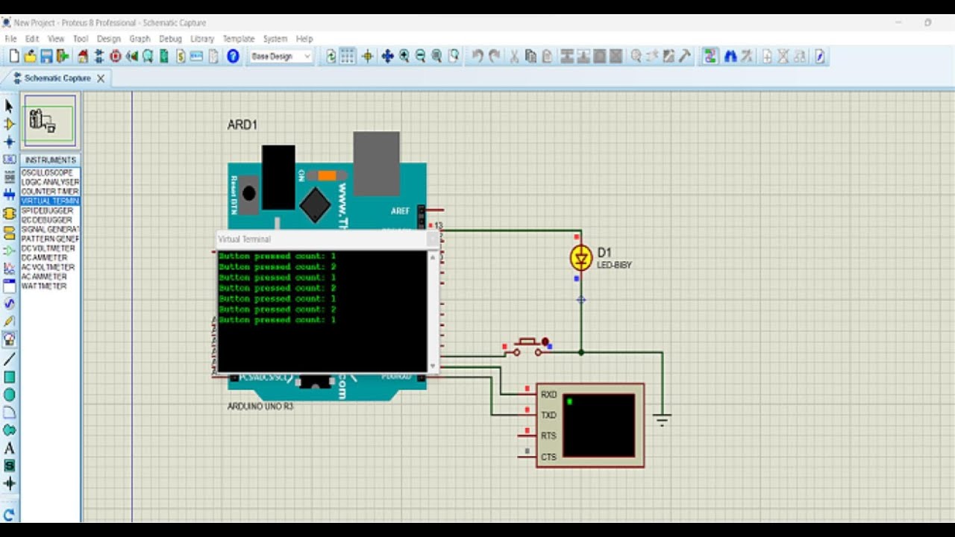Click the pan/center view arrows icon
955x537 pixels.
tap(387, 56)
